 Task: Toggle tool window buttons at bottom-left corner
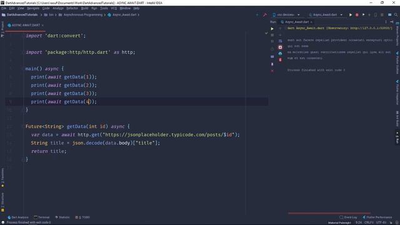pyautogui.click(x=2, y=222)
